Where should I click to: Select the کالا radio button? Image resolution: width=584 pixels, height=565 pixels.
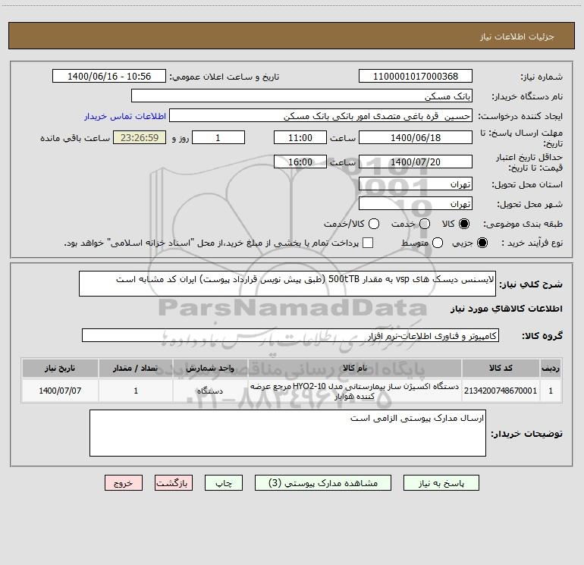coord(464,224)
